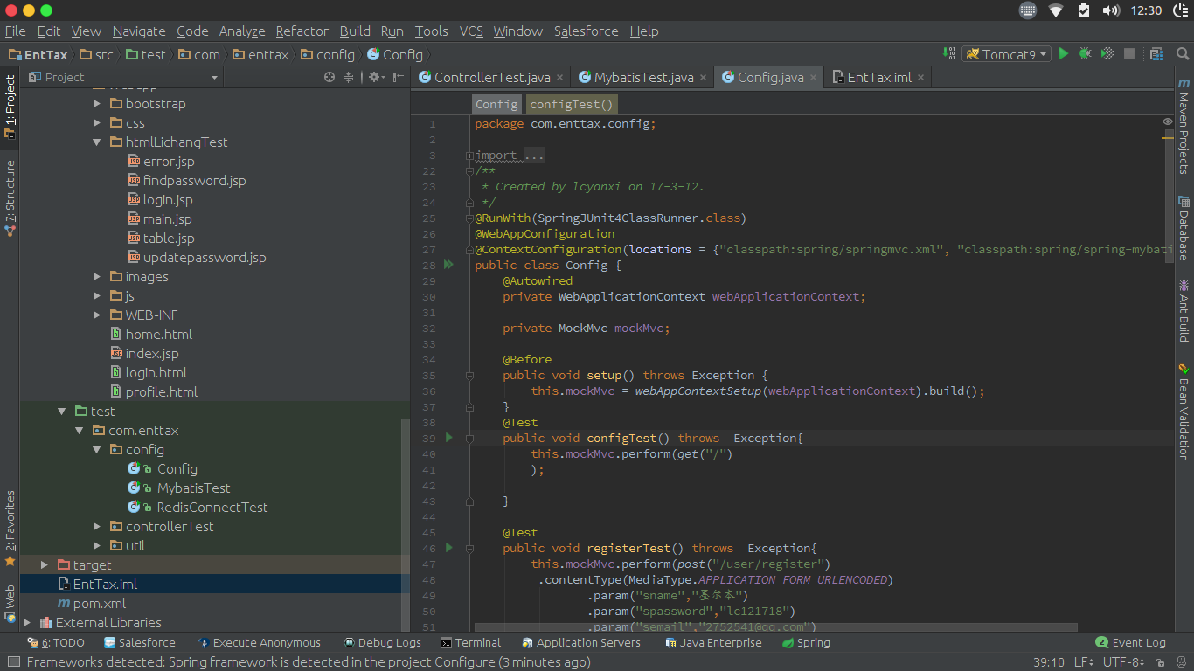Run class Config from the gutter icon
The image size is (1194, 671).
tap(448, 264)
